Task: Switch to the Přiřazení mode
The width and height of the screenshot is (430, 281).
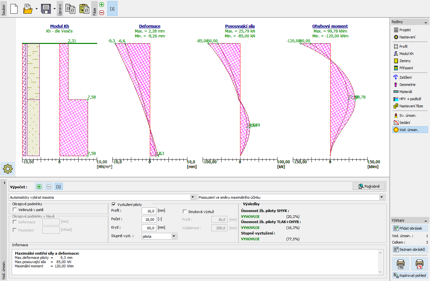Action: (409, 68)
